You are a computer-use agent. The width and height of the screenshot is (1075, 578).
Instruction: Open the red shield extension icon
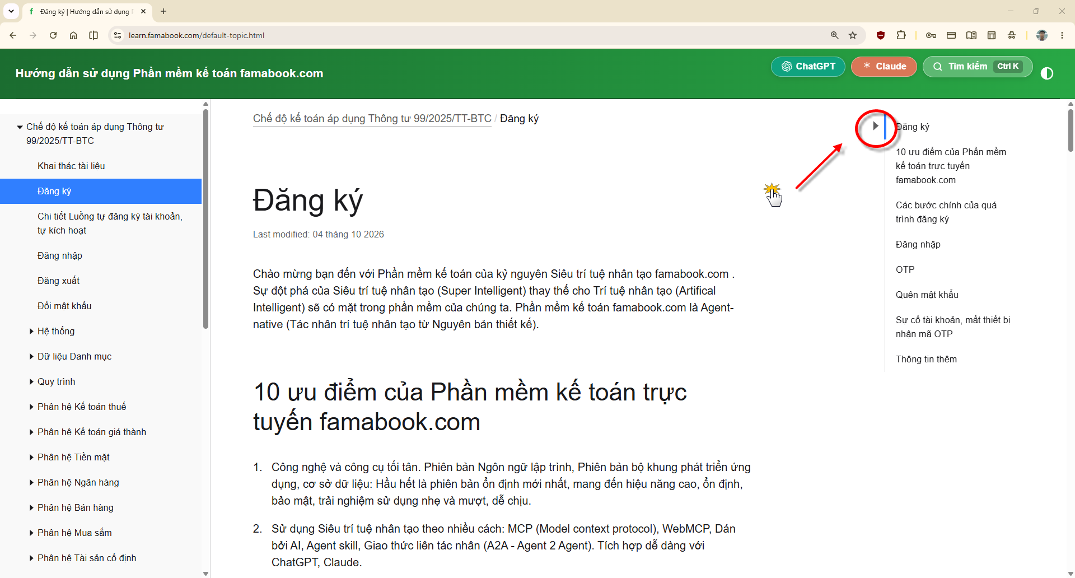881,35
